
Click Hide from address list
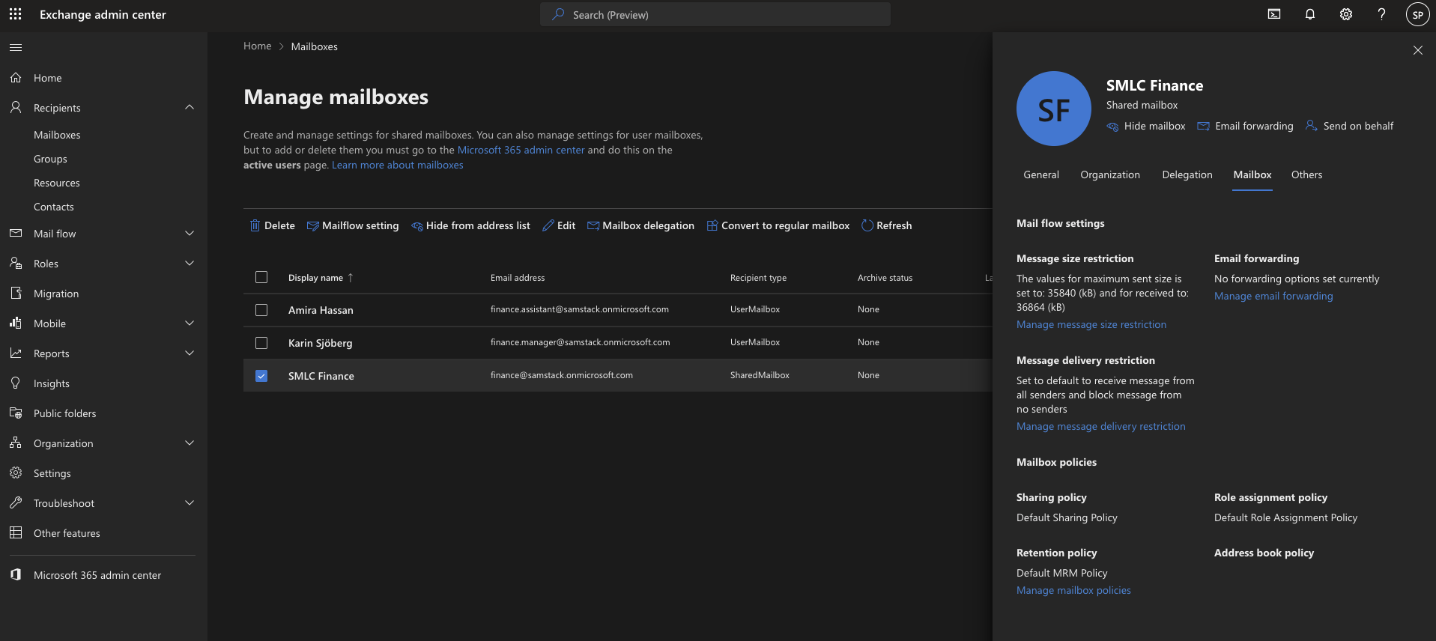470,225
